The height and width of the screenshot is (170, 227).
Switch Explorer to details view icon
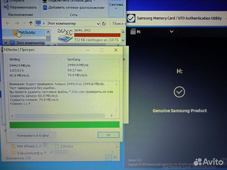109,158
